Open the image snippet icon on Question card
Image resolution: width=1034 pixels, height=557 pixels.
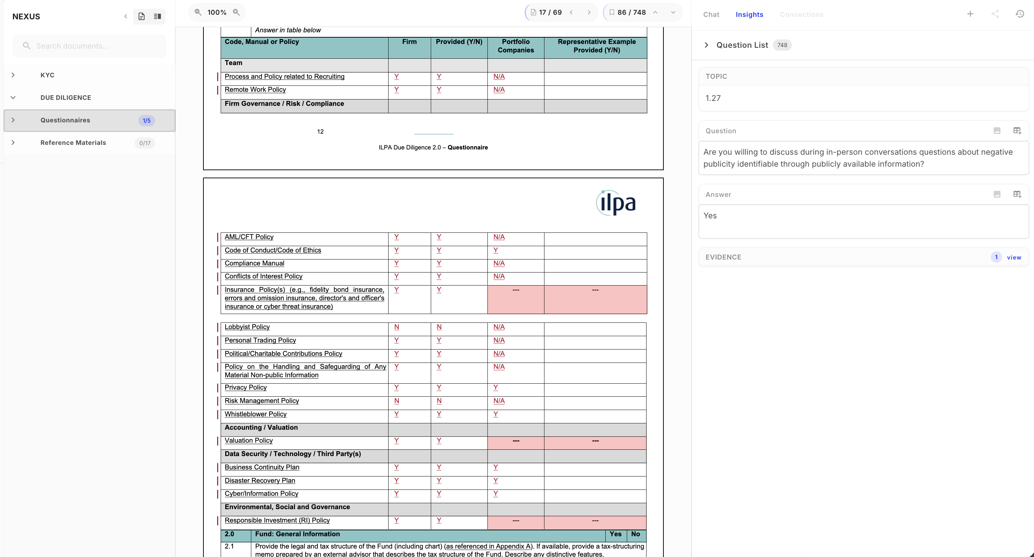click(x=997, y=131)
